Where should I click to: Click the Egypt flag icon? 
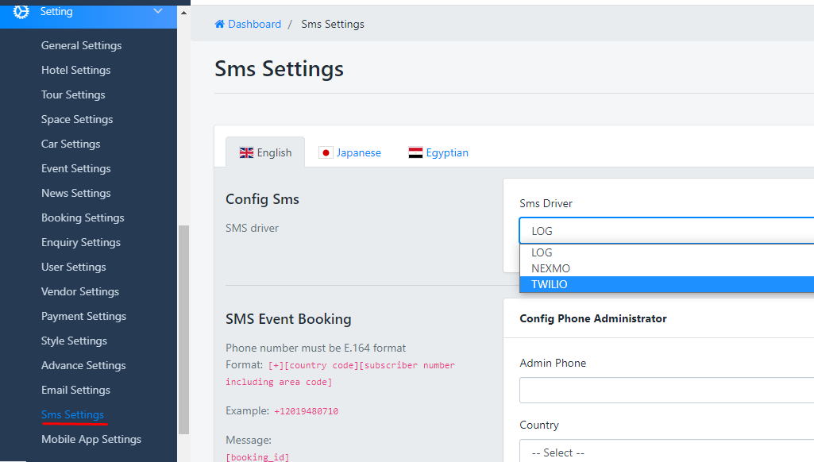(415, 152)
